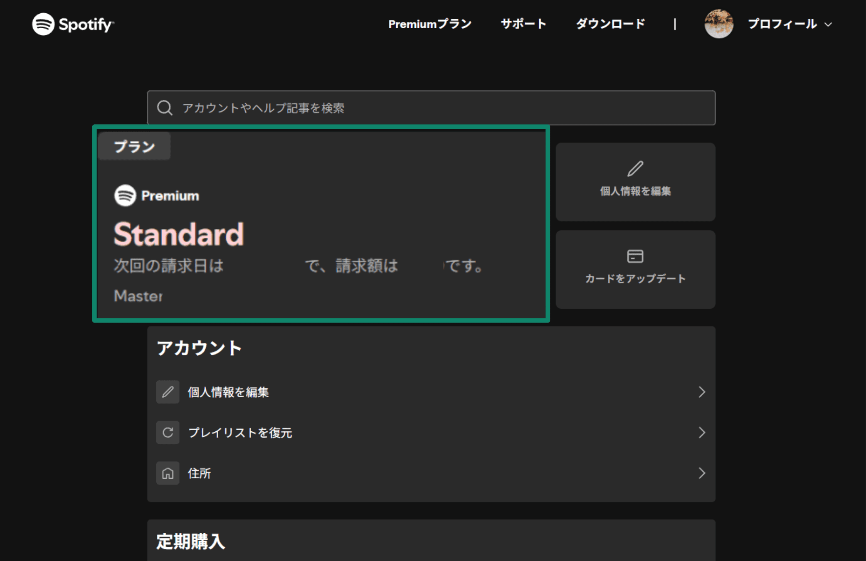Open the プロフィール dropdown arrow

point(828,25)
